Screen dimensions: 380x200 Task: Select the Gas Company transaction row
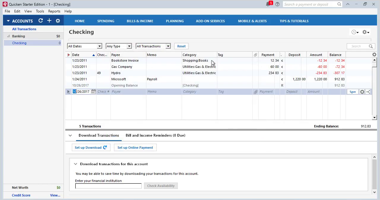218,67
